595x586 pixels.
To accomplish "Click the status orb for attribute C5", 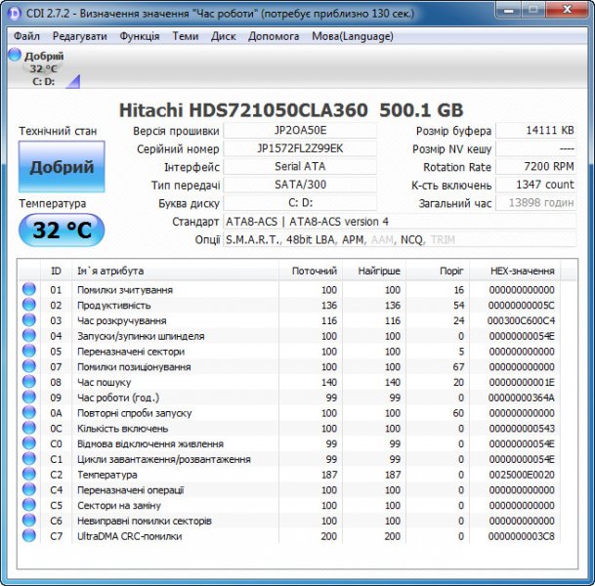I will click(x=29, y=505).
